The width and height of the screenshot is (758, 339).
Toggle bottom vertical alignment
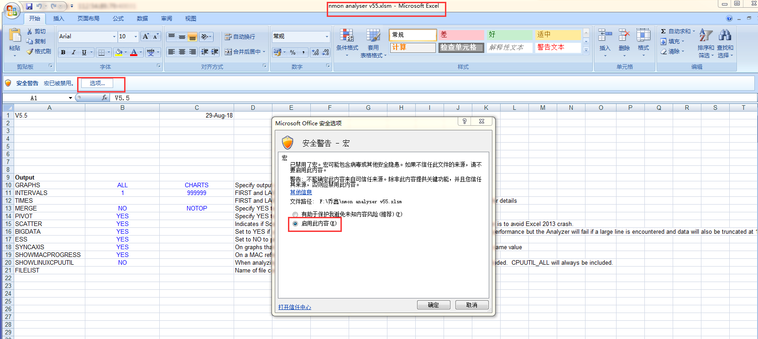[x=193, y=37]
